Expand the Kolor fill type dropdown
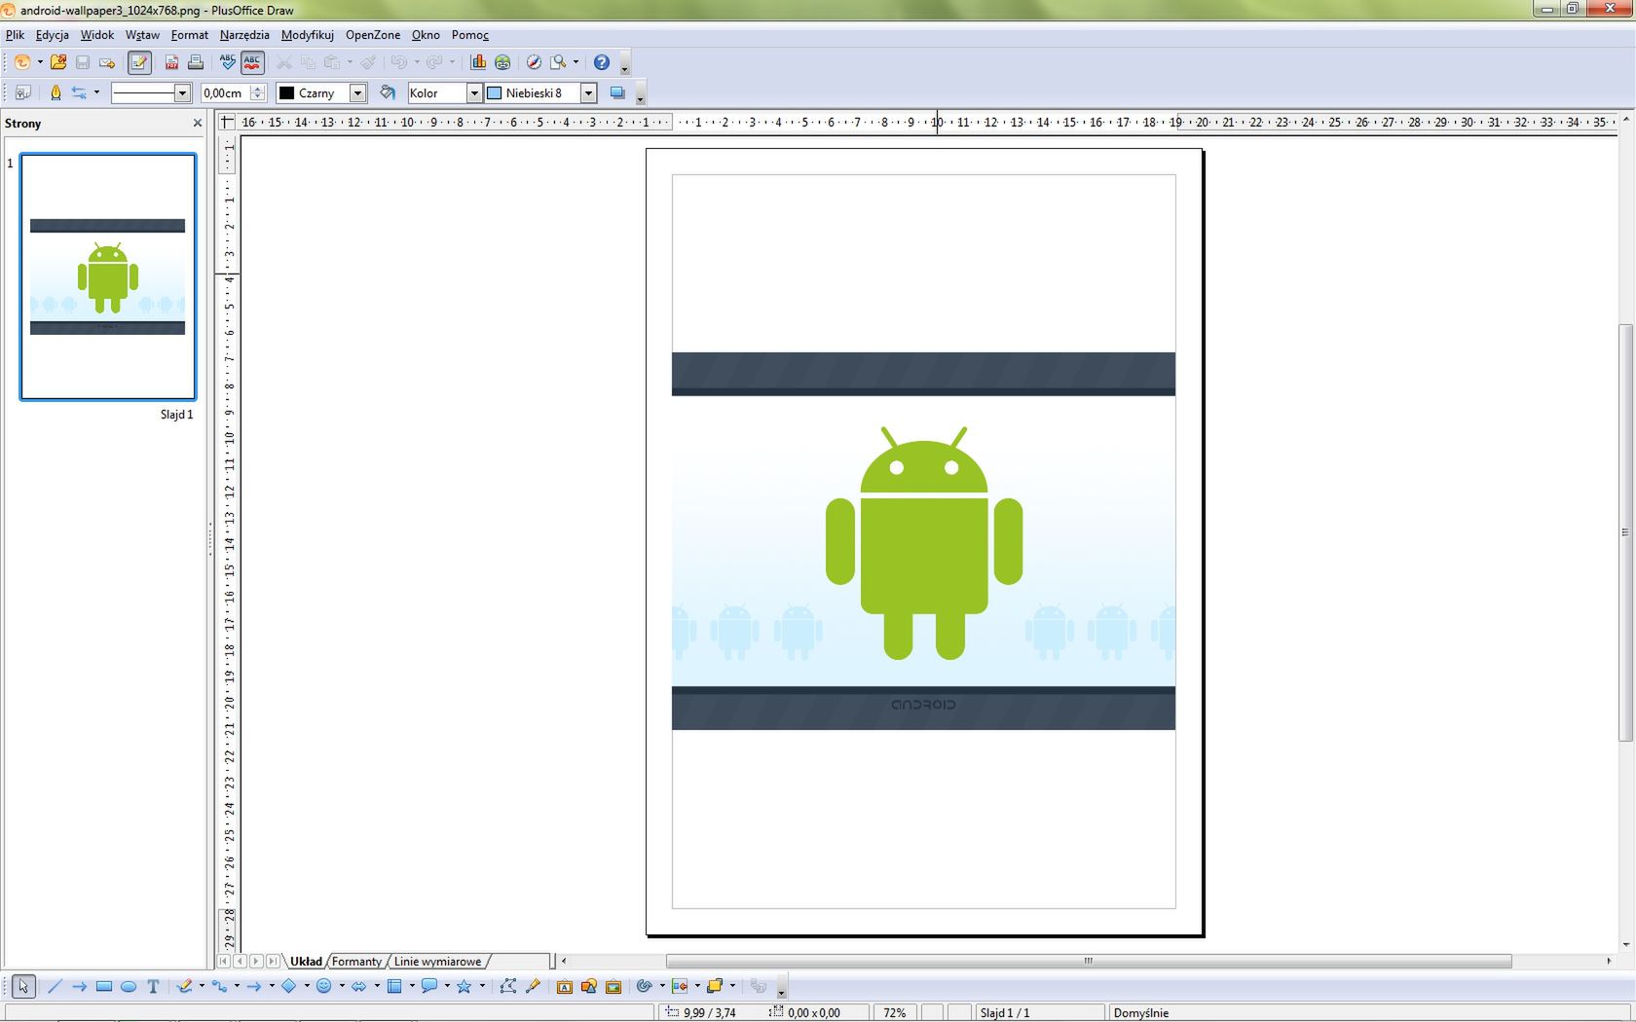Screen dimensions: 1636x1022 pyautogui.click(x=474, y=92)
